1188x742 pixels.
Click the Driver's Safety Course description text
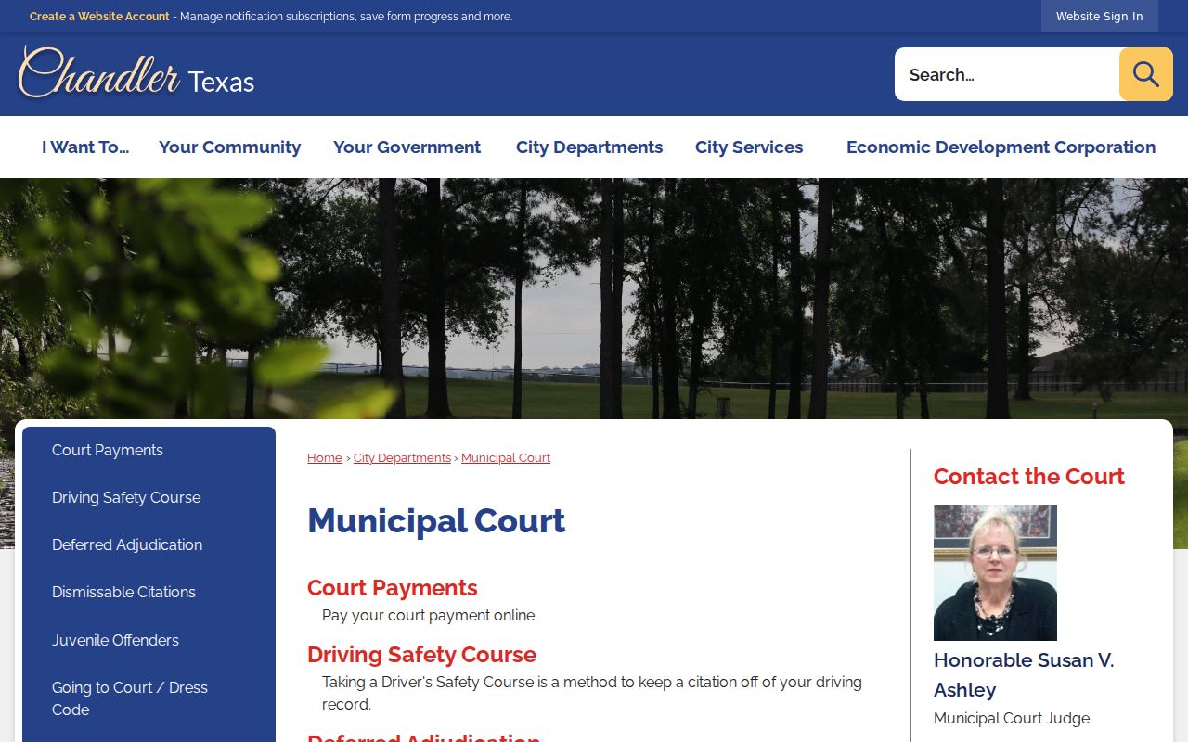(592, 694)
